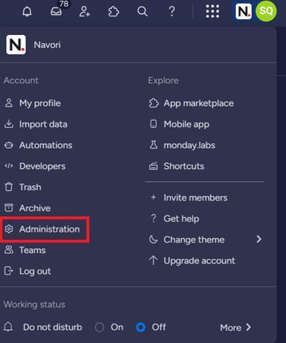
Task: Expand More working status options
Action: coord(235,327)
